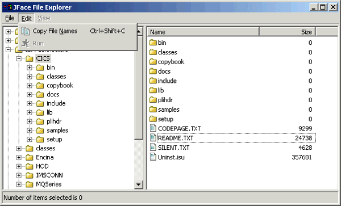341x206 pixels.
Task: Select Uninst.isu file name in list
Action: click(x=171, y=157)
